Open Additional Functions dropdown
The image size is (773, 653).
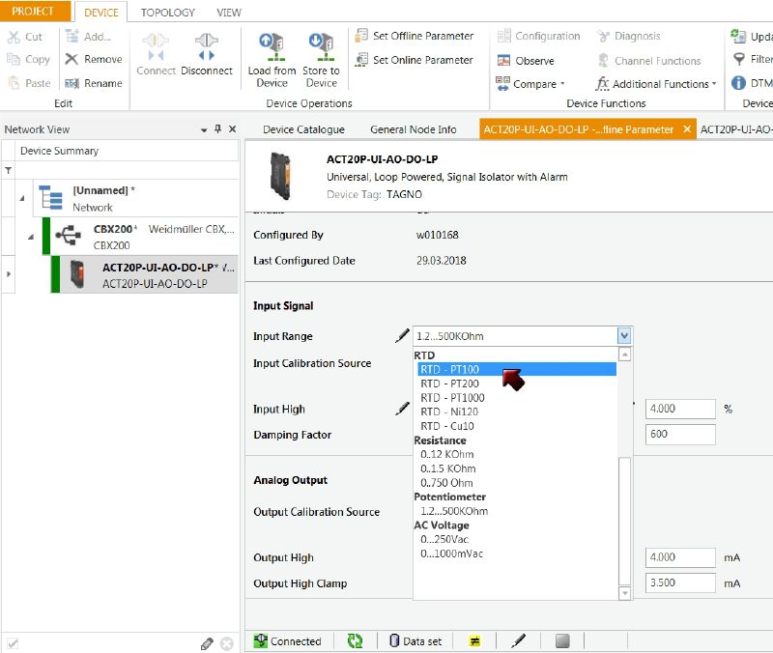tap(657, 84)
